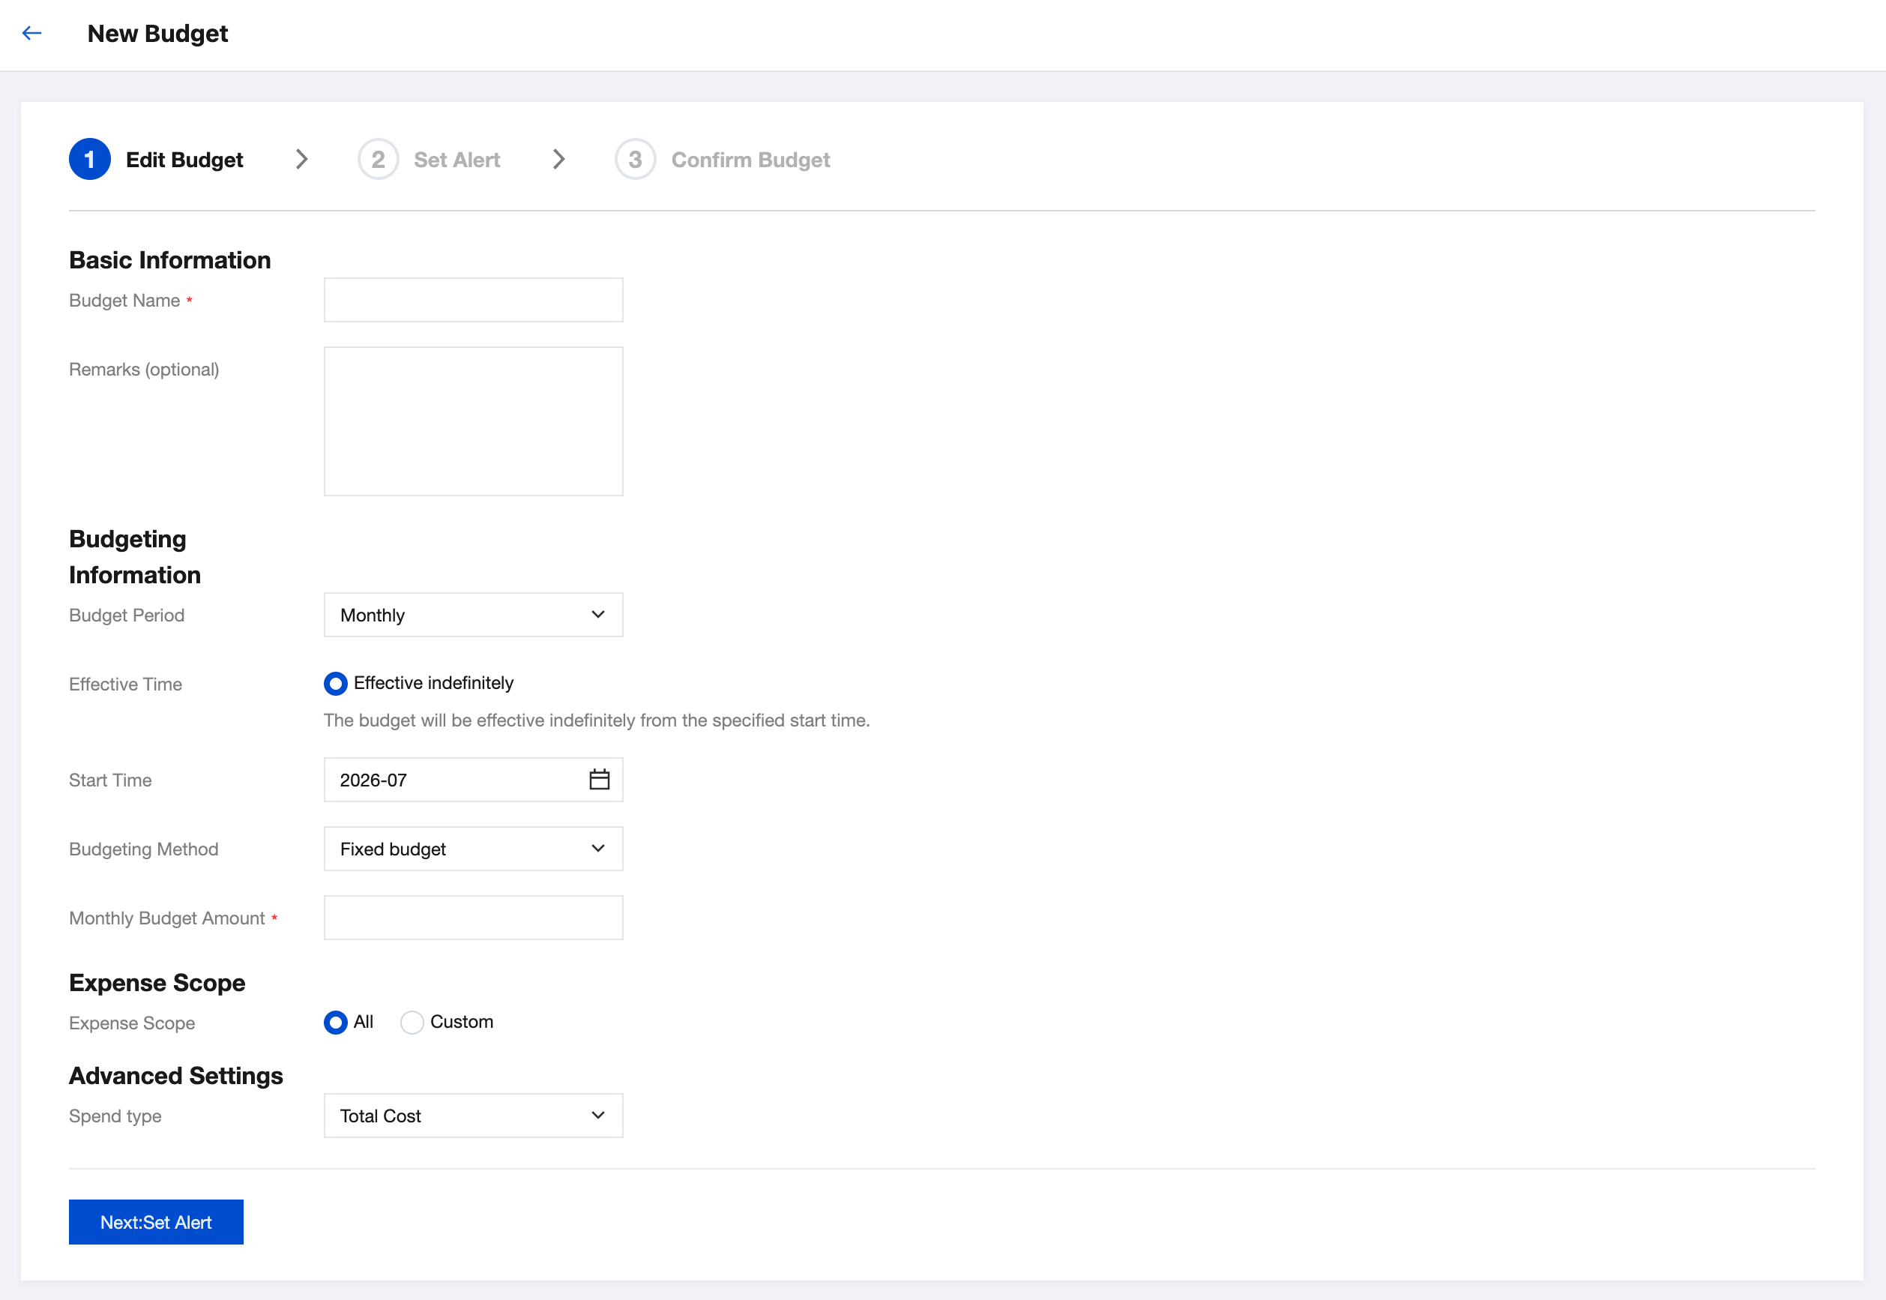
Task: Click the Budgeting Information heading
Action: [x=135, y=557]
